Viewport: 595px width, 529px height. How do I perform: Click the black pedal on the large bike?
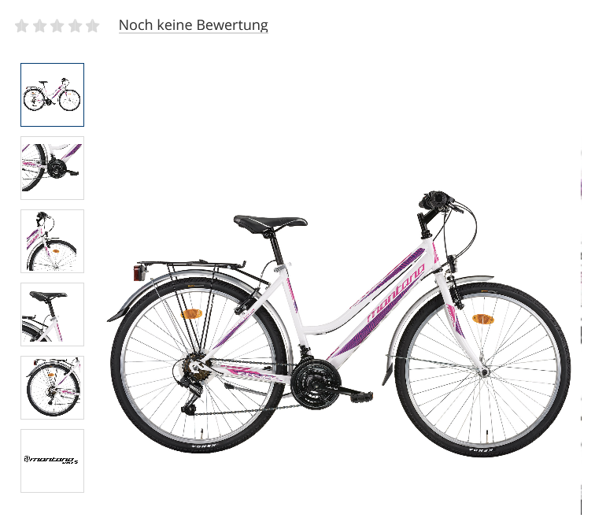[361, 397]
